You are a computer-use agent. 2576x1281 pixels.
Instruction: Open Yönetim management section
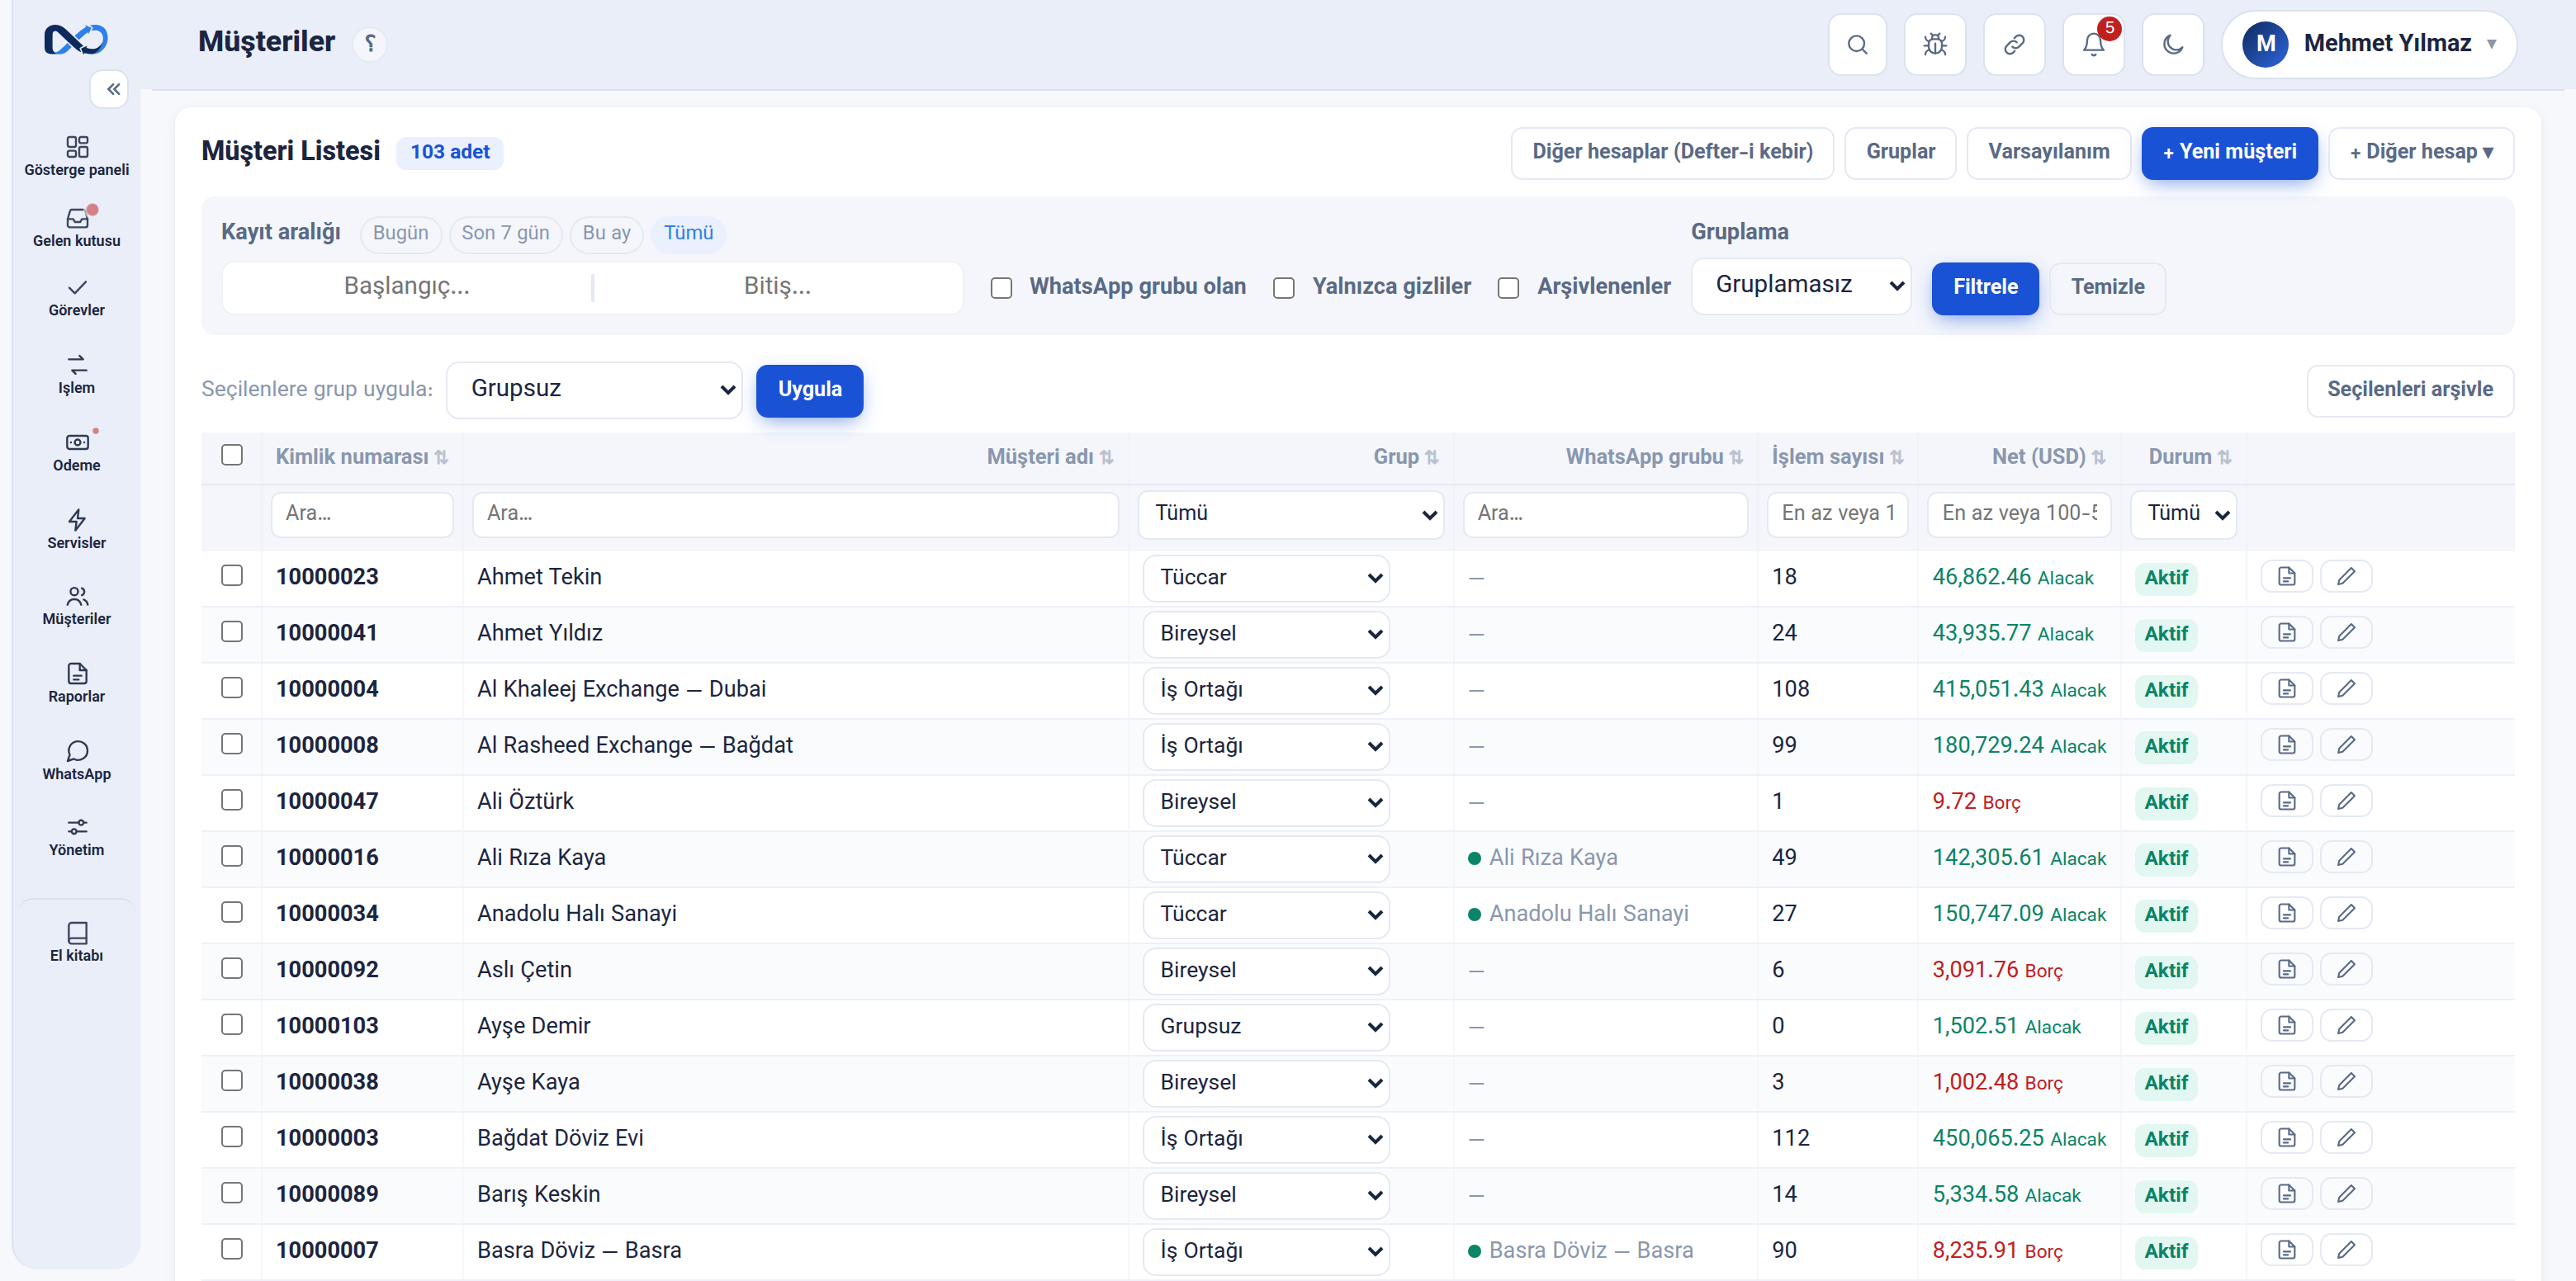pyautogui.click(x=77, y=837)
